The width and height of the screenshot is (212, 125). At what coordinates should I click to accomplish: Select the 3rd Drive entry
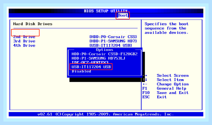tap(24, 41)
